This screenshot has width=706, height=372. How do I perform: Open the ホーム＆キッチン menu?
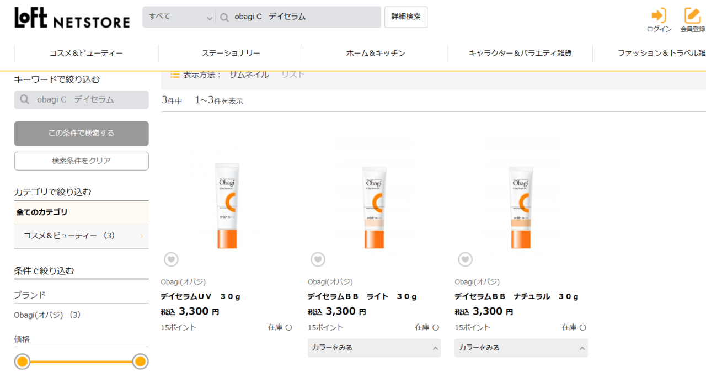point(376,53)
